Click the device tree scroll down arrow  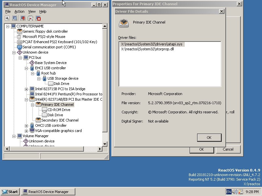point(105,144)
